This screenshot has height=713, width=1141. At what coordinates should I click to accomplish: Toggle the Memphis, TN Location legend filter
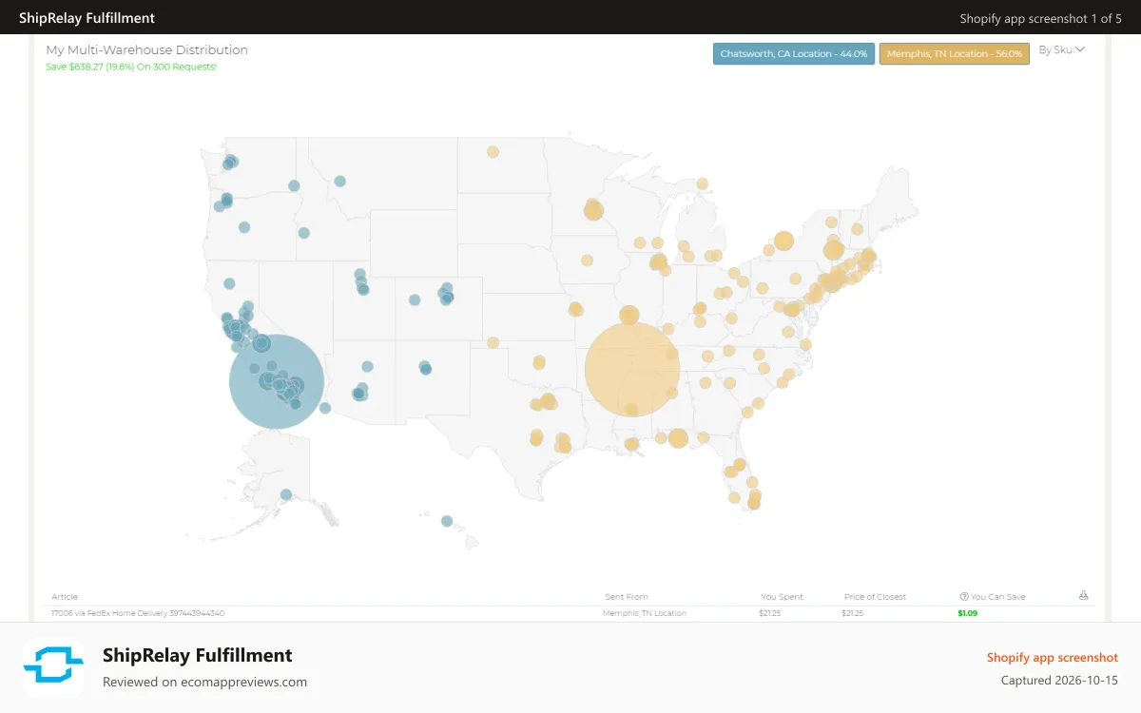tap(955, 54)
